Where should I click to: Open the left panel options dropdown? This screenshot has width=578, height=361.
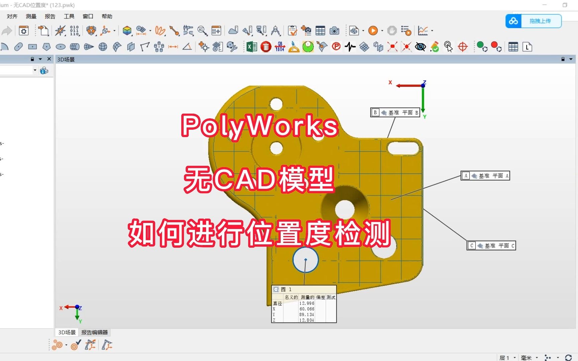pyautogui.click(x=40, y=59)
